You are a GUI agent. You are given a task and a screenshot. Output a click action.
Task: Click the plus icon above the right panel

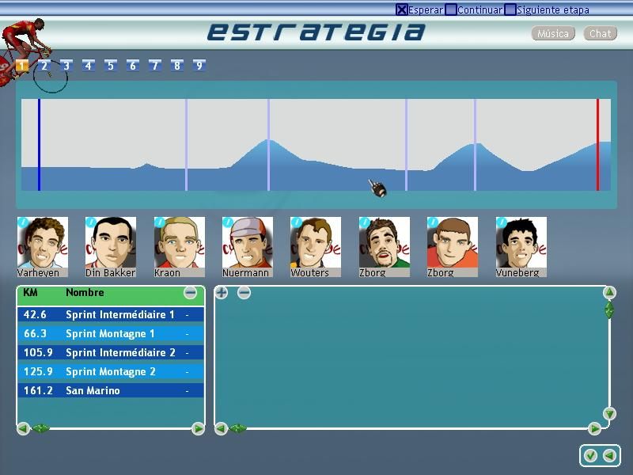pyautogui.click(x=222, y=293)
